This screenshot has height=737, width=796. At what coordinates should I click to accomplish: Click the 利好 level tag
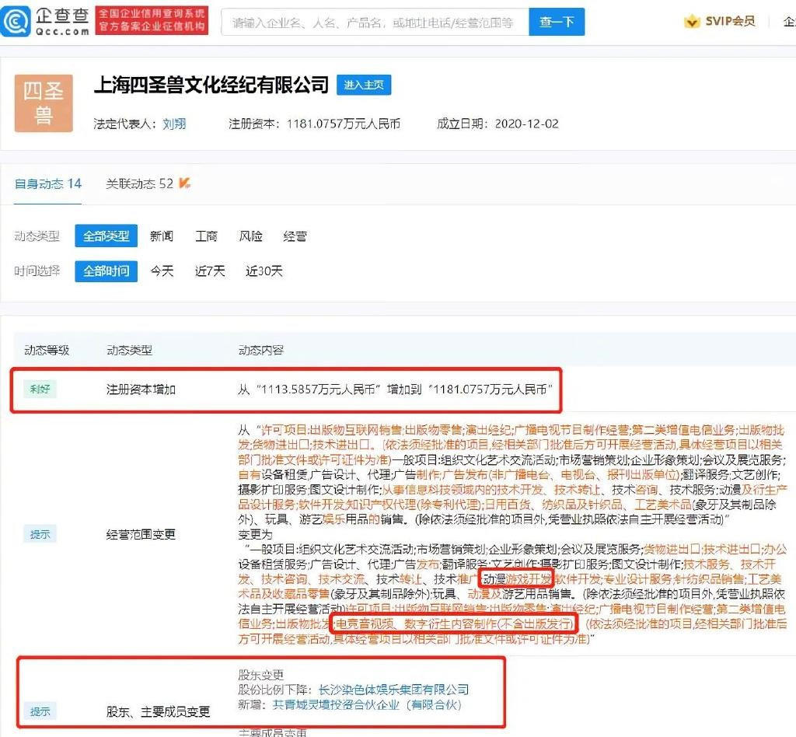40,389
